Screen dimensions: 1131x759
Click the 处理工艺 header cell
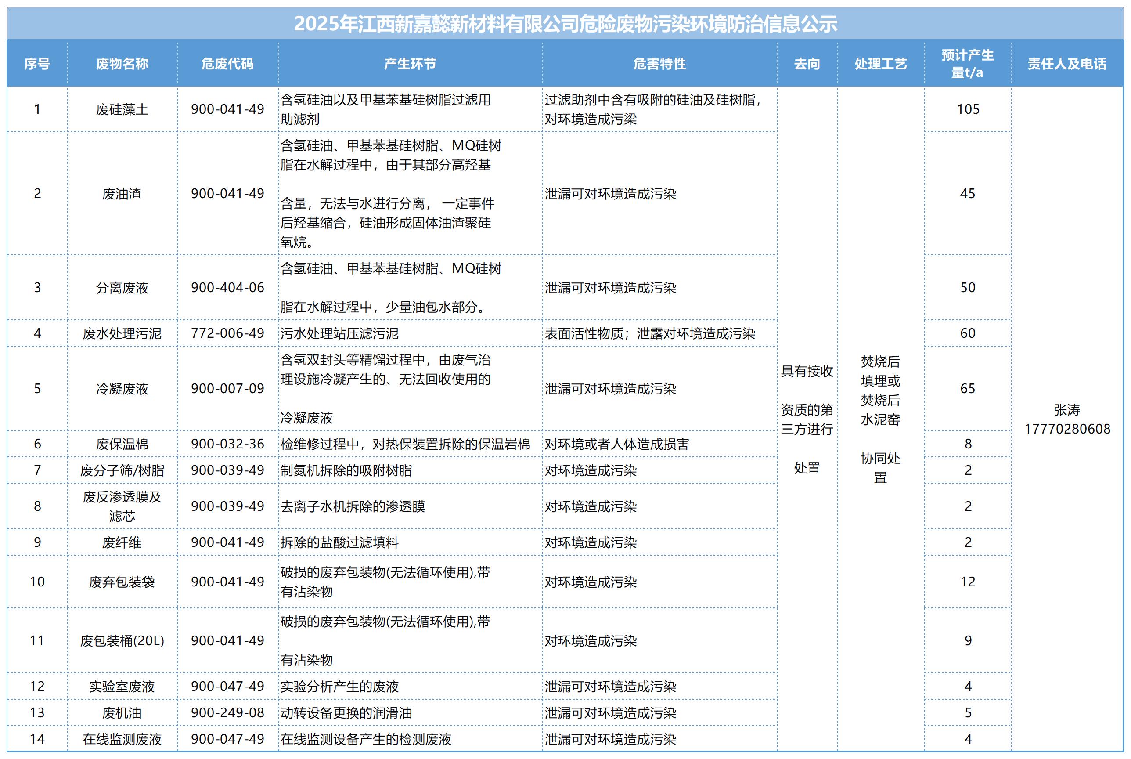(880, 63)
